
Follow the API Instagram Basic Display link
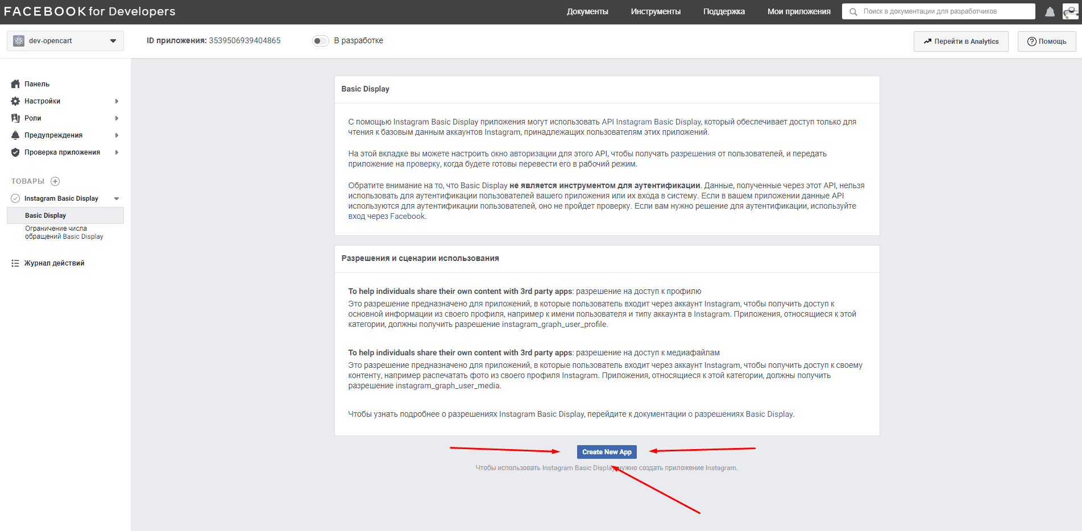click(x=652, y=122)
